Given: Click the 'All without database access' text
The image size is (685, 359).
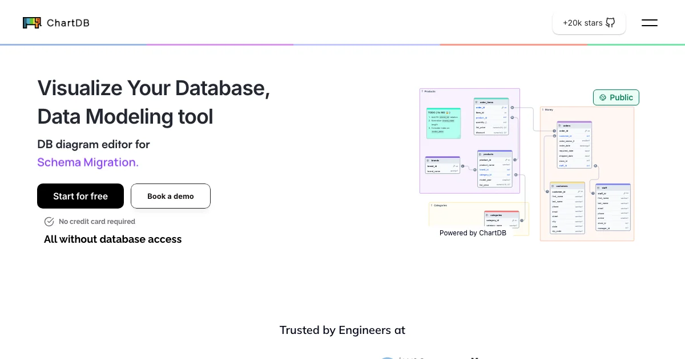Looking at the screenshot, I should coord(112,239).
